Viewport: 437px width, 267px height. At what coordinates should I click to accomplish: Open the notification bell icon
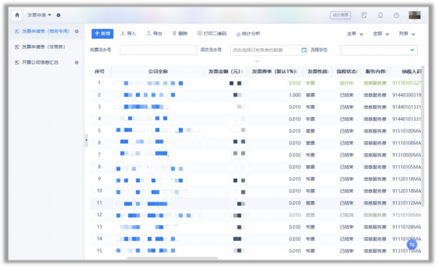point(380,15)
